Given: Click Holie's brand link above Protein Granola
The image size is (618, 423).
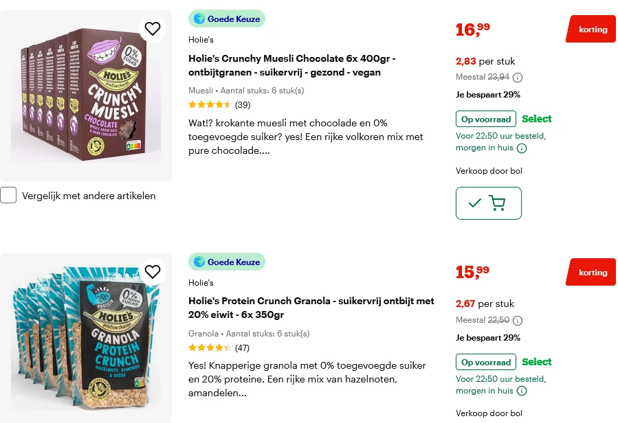Looking at the screenshot, I should pos(201,283).
